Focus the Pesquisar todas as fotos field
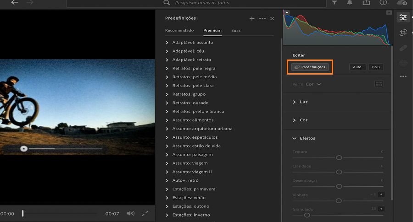Image resolution: width=413 pixels, height=222 pixels. coord(196,3)
